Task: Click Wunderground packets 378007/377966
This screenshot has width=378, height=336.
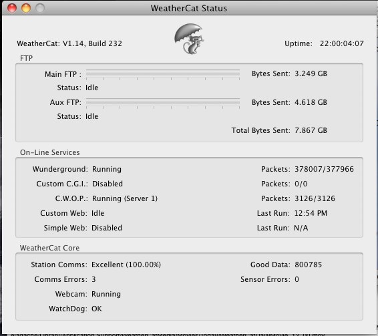Action: 325,169
